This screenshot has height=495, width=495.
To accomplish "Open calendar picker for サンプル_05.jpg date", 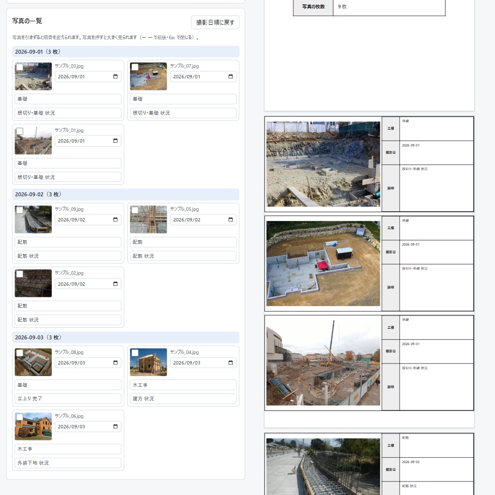I will tap(231, 220).
